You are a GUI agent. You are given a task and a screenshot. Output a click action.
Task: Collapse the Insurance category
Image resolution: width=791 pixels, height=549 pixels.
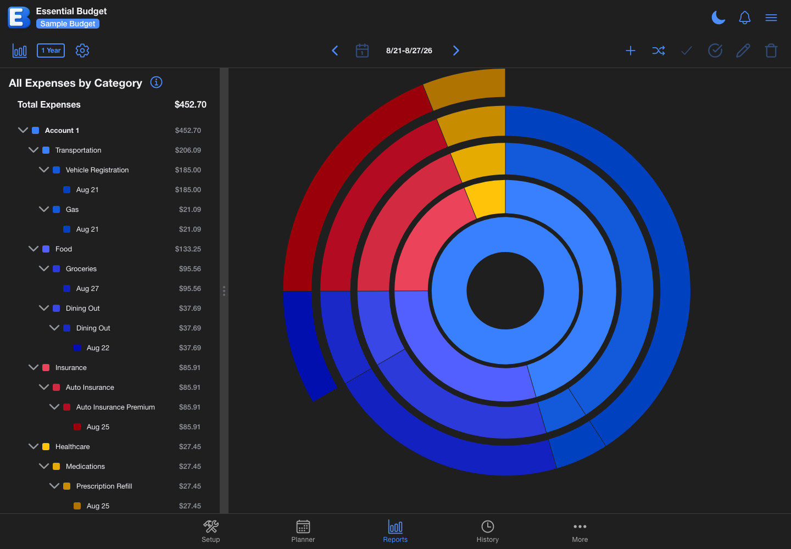click(34, 367)
